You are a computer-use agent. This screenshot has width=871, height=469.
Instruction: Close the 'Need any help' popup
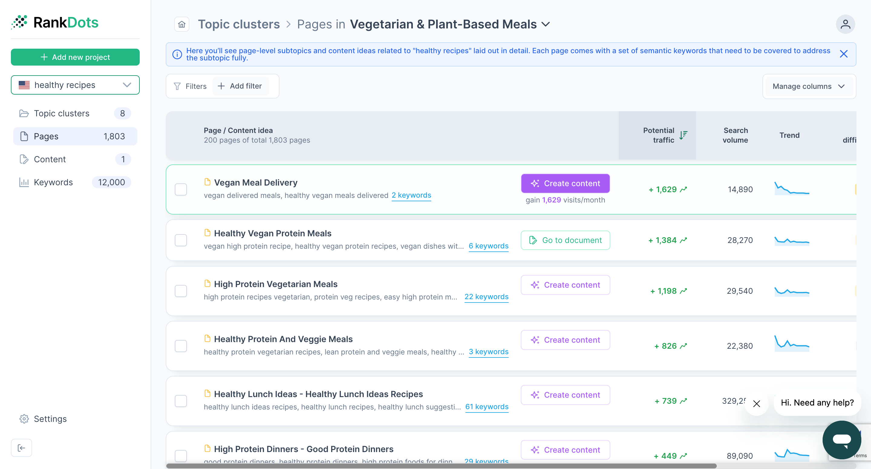pyautogui.click(x=756, y=403)
